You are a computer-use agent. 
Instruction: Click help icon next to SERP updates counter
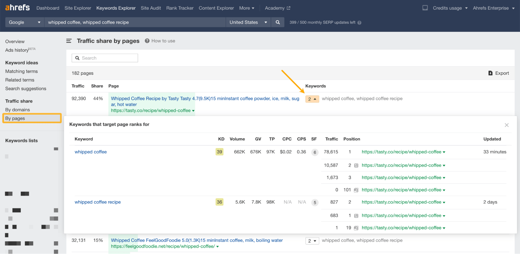(x=359, y=22)
